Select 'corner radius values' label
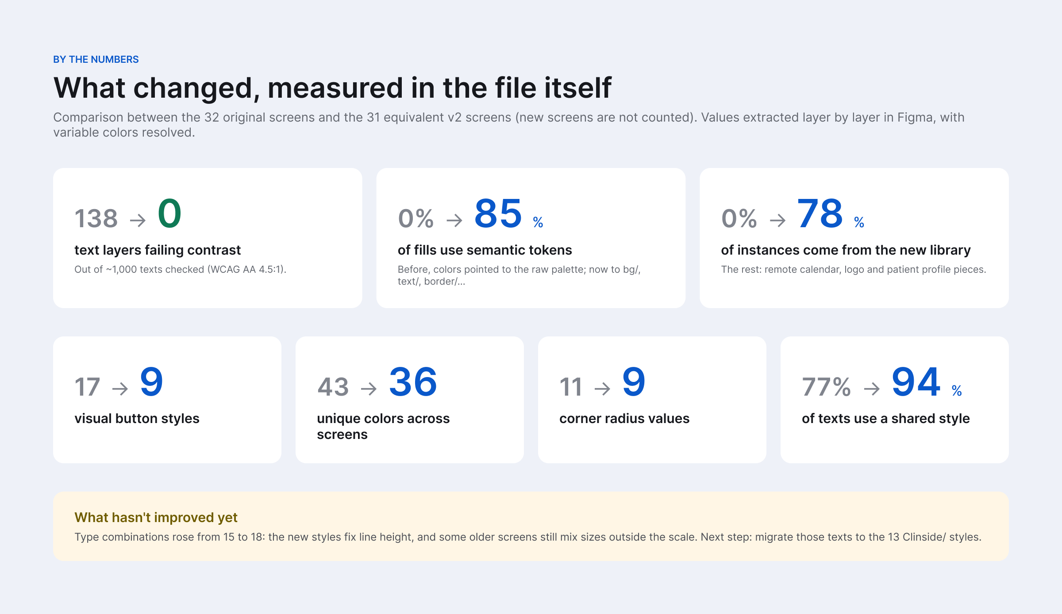This screenshot has width=1062, height=614. [624, 419]
